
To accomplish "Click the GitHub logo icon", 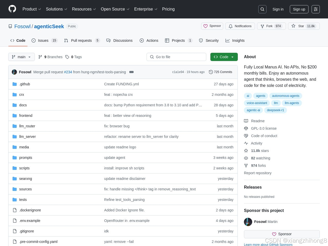I will (12, 9).
